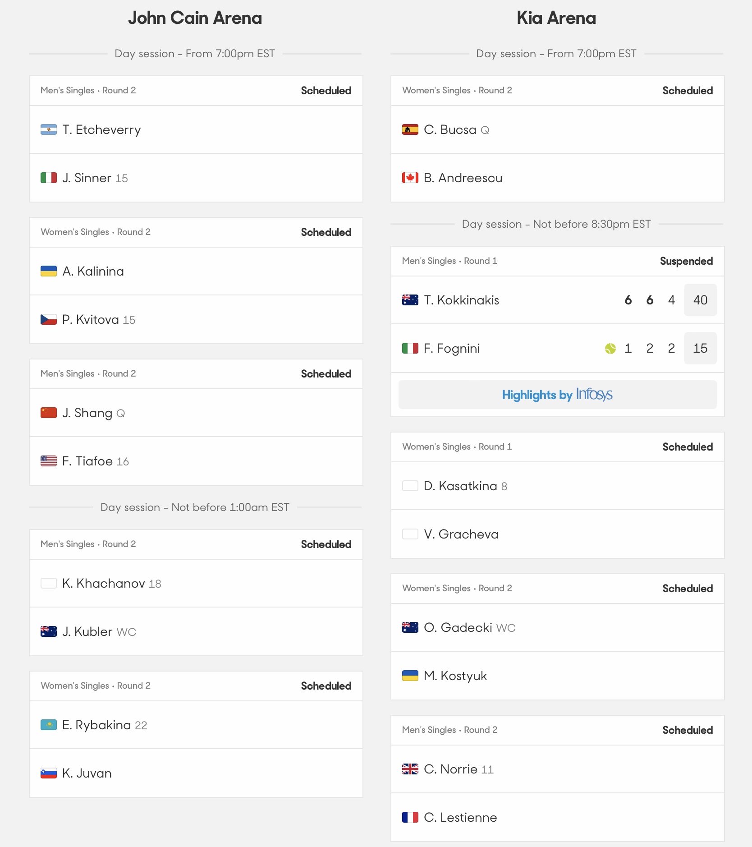Click Kokkinakis current game score 40
Screen dimensions: 752x847
point(700,300)
